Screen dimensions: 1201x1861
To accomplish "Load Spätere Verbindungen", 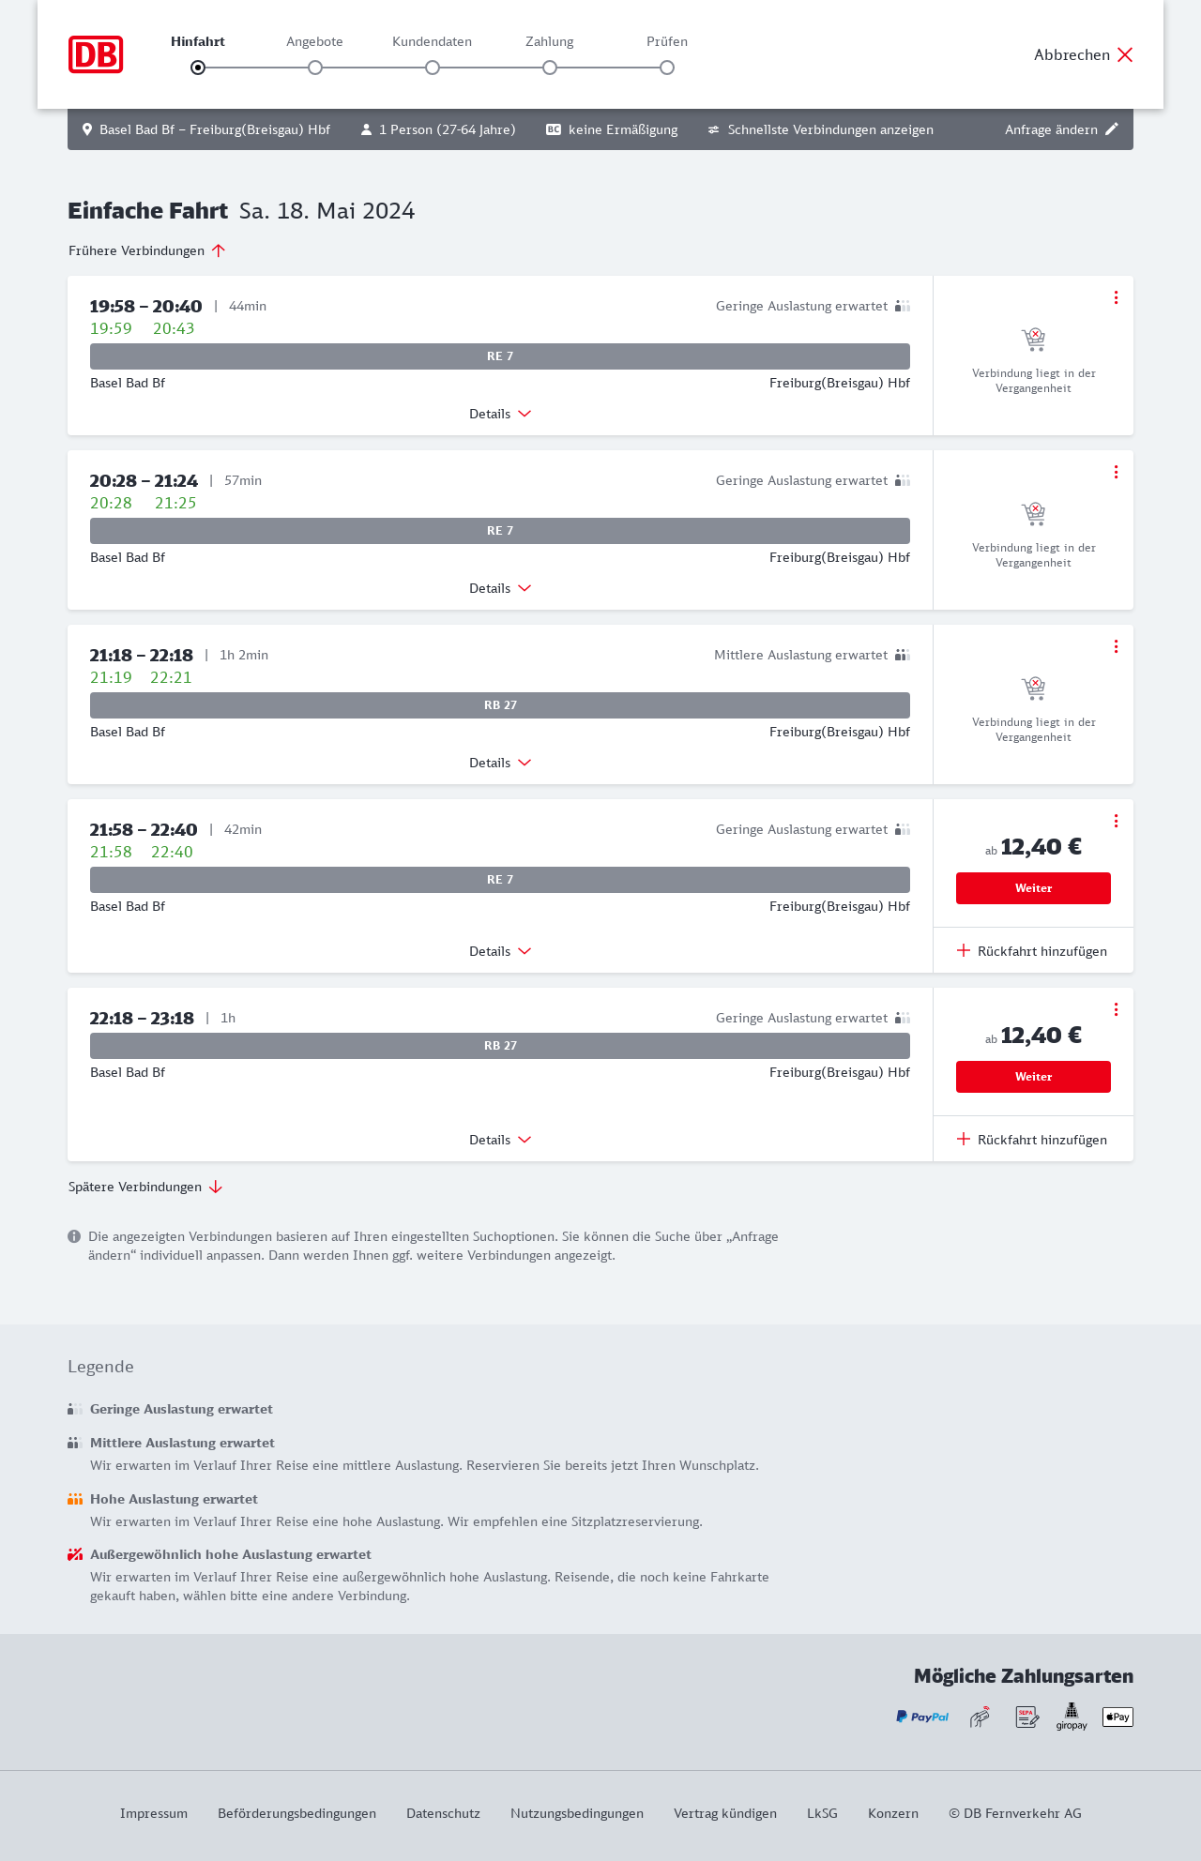I will tap(145, 1187).
